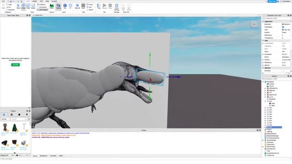Viewport: 292px width, 164px height.
Task: Switch to the PLUGINS ribbon tab
Action: (x=54, y=1)
